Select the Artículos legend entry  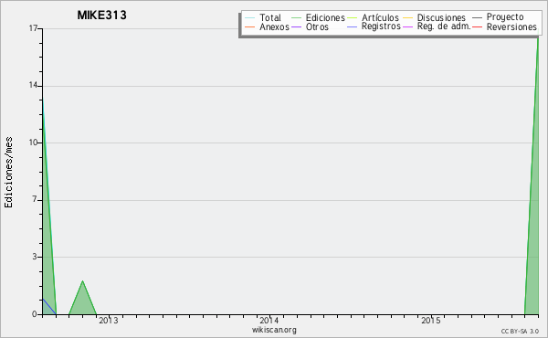click(380, 17)
